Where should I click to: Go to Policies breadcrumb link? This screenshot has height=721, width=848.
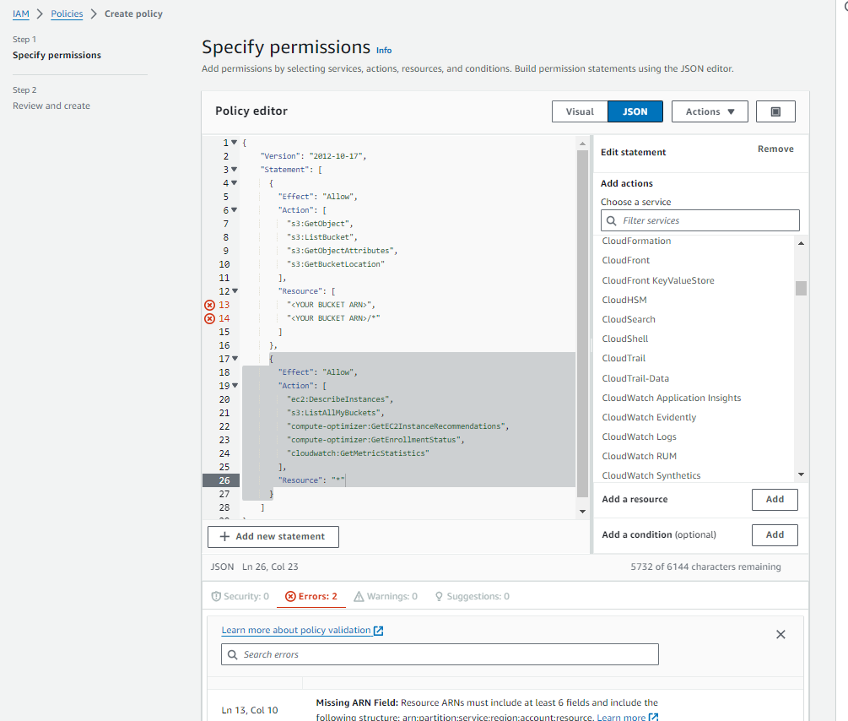[67, 14]
